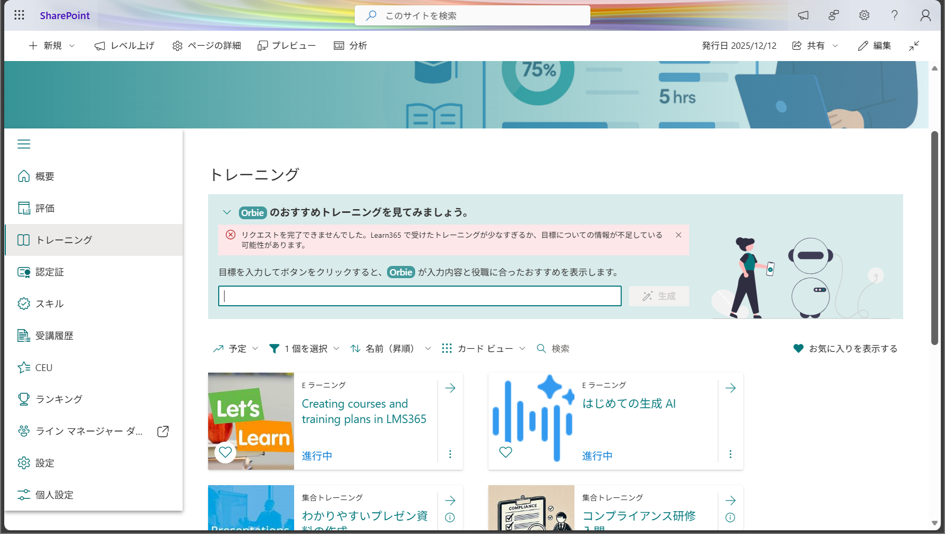
Task: Click the vertical page scrollbar thumb
Action: [x=934, y=238]
